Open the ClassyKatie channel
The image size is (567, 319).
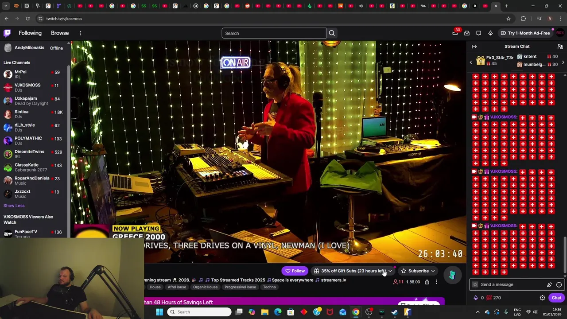click(33, 167)
